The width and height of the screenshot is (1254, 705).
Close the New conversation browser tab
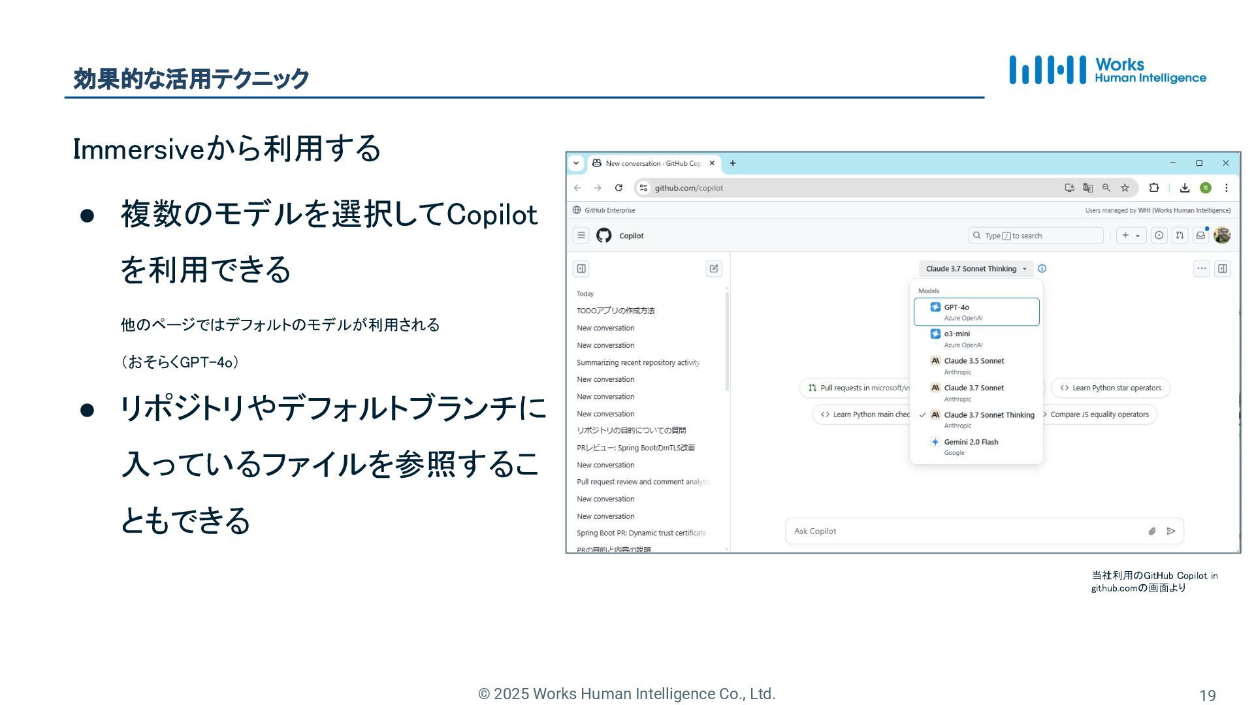[712, 163]
